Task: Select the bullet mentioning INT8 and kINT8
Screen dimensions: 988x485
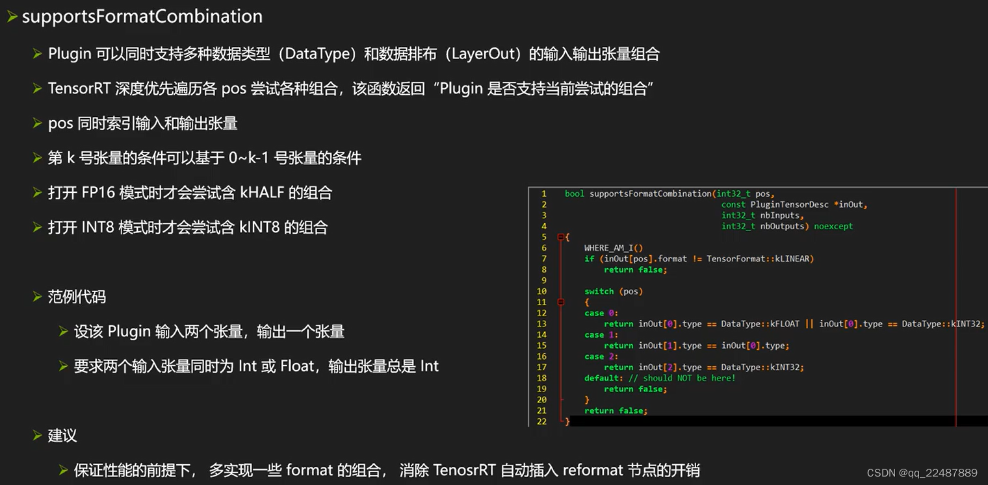Action: [188, 227]
